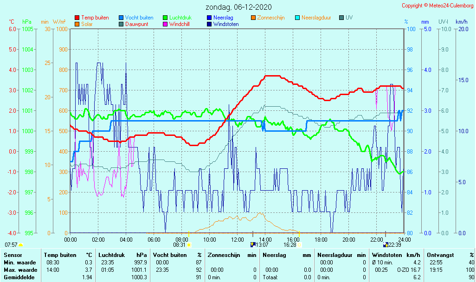Screen dimensions: 476x282
Task: Click the Dauwpunt legend label
Action: click(136, 24)
